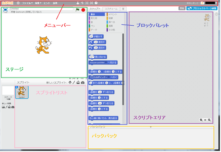
Task: Select the duplicate stamp tool
Action: tap(78, 3)
